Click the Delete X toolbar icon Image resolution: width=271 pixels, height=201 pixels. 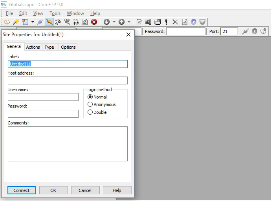coord(175,22)
